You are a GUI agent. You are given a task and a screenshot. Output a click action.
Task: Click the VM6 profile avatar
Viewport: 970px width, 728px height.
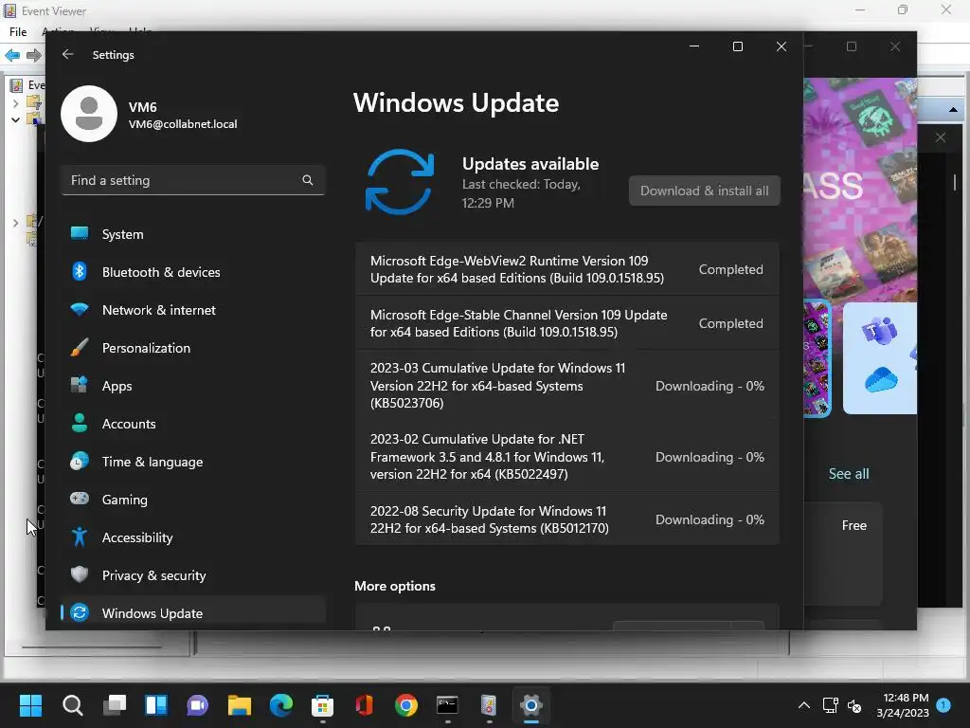pyautogui.click(x=89, y=114)
